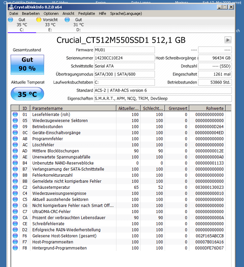
Task: Click status orb of Gemeldete nicht korrigierbare Fehler
Action: 15,181
